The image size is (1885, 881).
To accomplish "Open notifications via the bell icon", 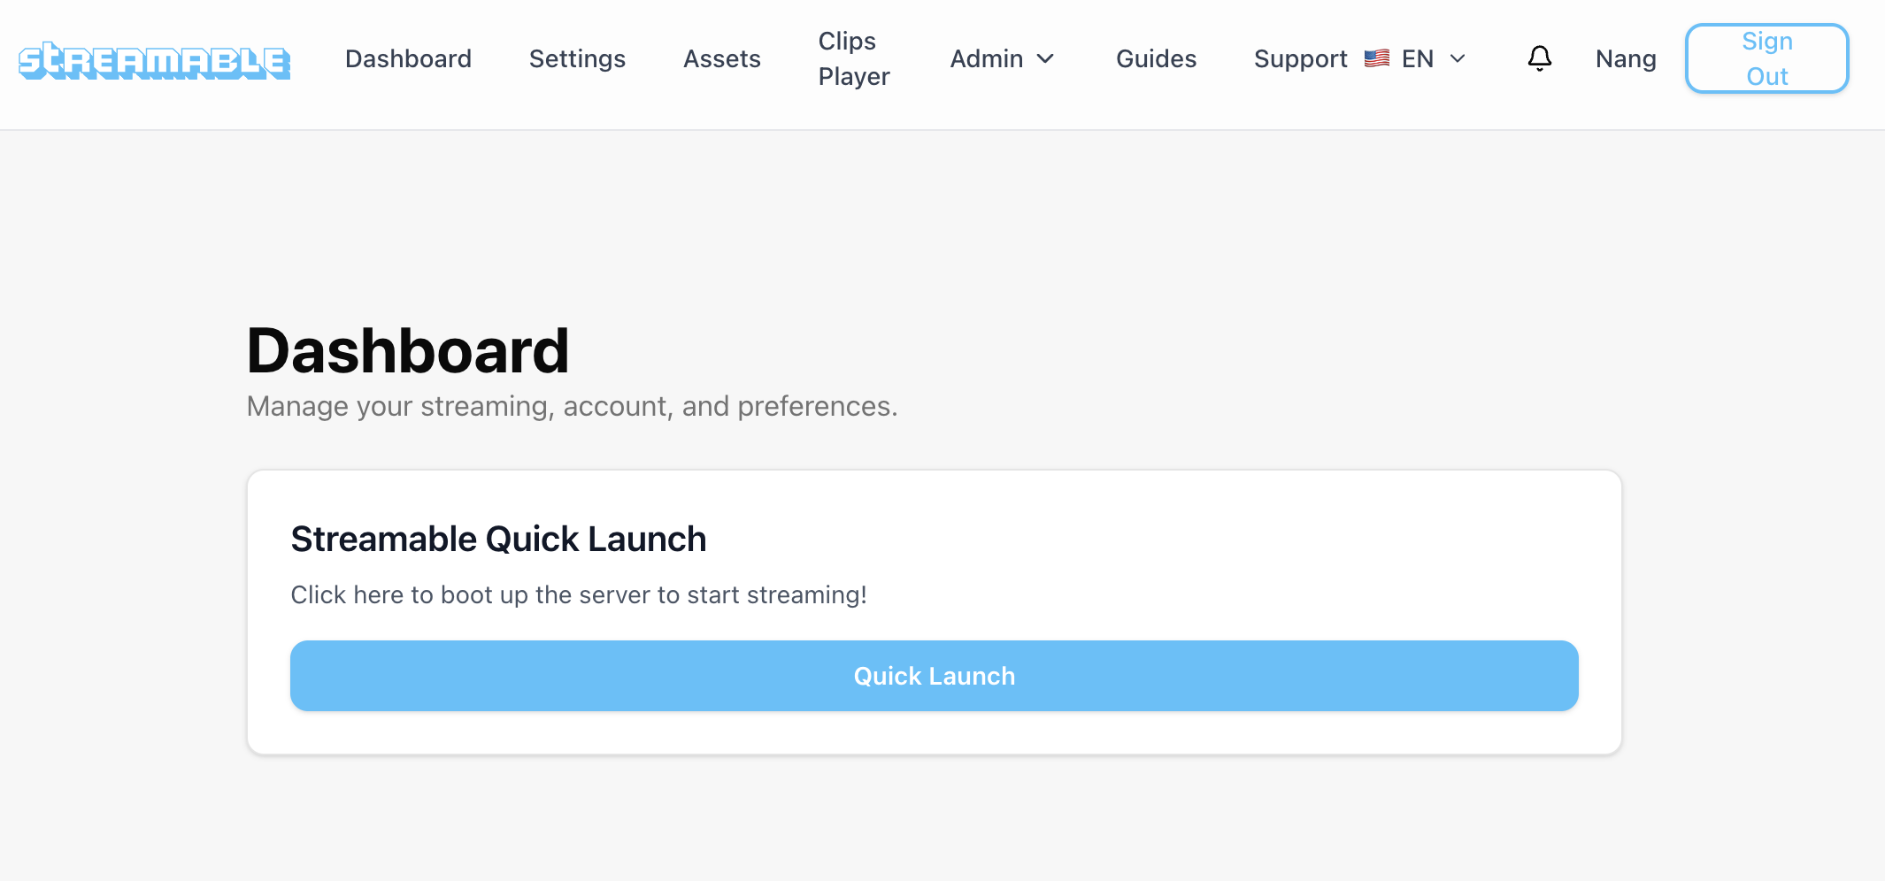I will [x=1540, y=58].
